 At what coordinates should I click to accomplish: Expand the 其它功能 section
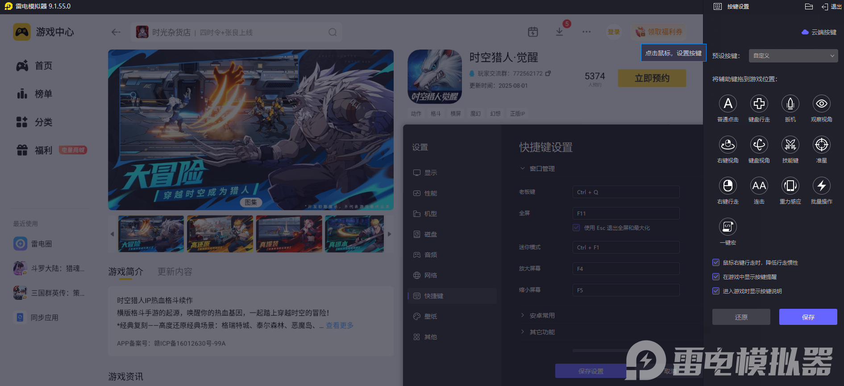(x=537, y=332)
